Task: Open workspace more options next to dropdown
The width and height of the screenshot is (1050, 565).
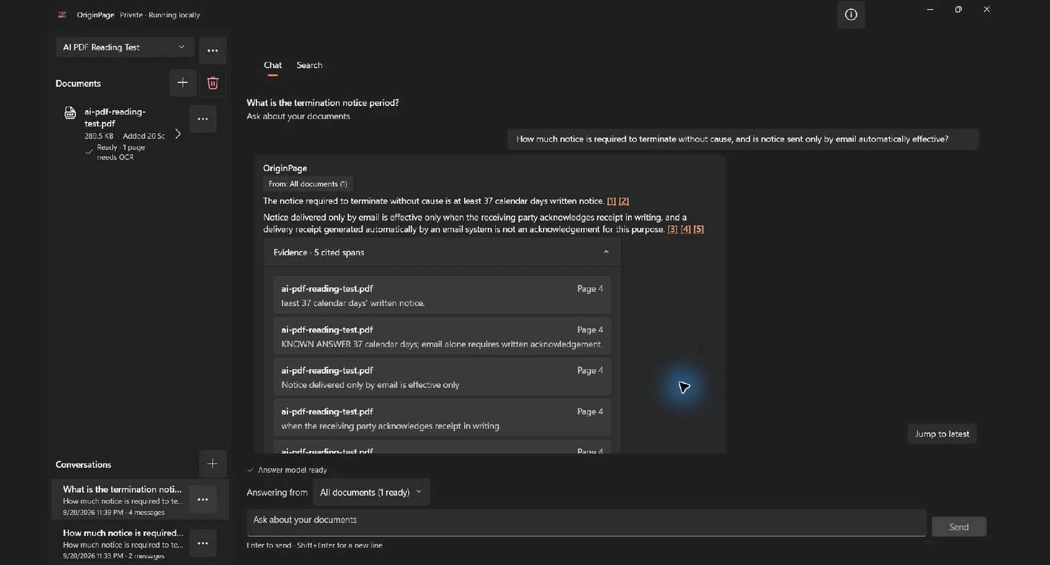Action: pyautogui.click(x=213, y=50)
